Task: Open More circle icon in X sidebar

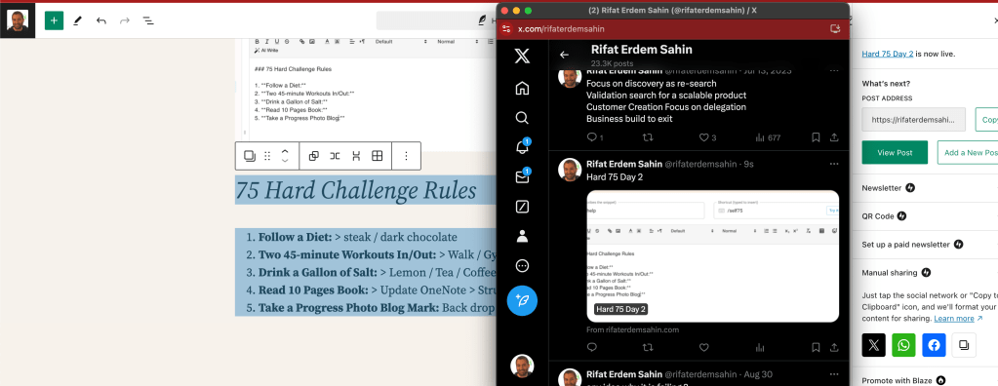Action: (522, 266)
